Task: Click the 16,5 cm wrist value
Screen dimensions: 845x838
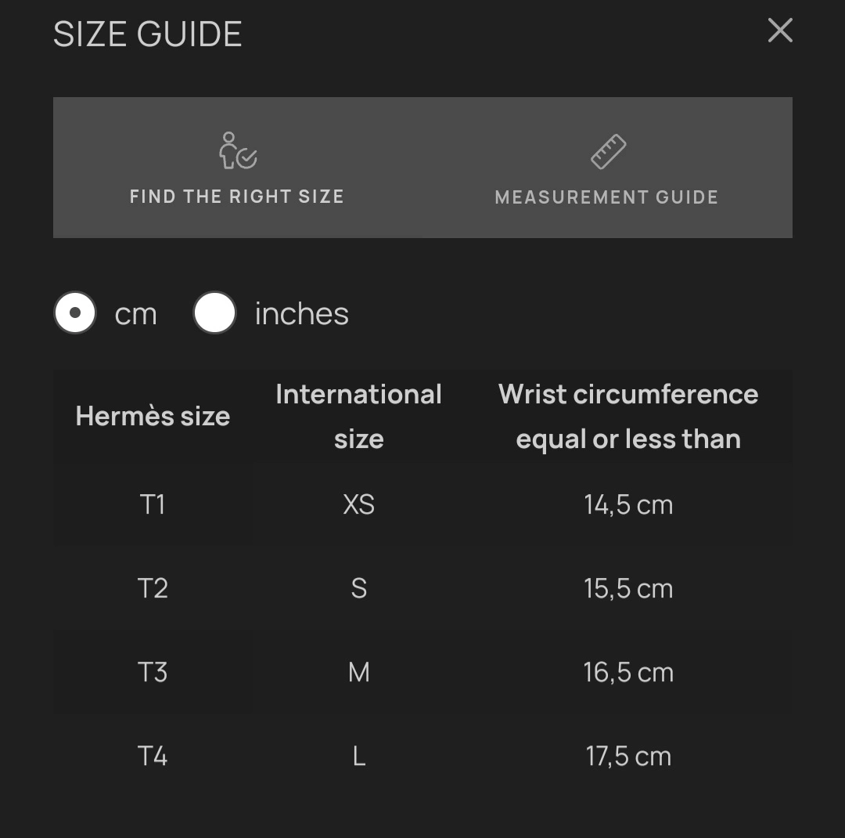Action: coord(628,672)
